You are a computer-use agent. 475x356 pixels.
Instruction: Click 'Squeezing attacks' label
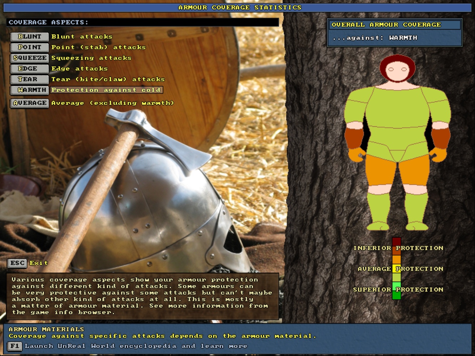pyautogui.click(x=91, y=58)
